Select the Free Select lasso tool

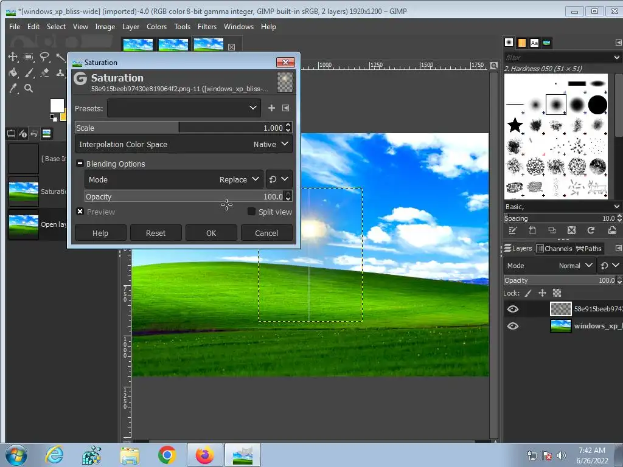[44, 57]
